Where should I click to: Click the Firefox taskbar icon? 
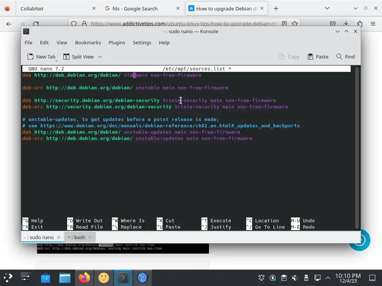(x=84, y=277)
